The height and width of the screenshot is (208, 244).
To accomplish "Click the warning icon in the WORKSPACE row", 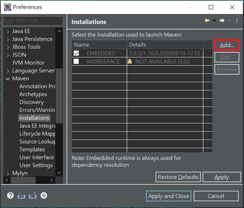I will click(x=130, y=61).
